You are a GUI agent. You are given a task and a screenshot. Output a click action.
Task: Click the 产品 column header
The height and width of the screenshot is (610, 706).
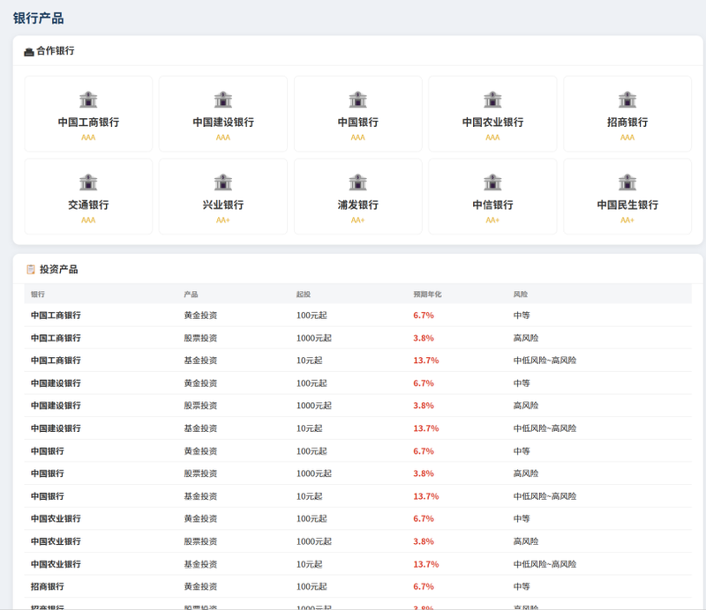coord(191,294)
